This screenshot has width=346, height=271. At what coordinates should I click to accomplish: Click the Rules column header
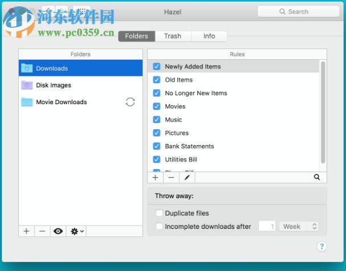pyautogui.click(x=237, y=54)
